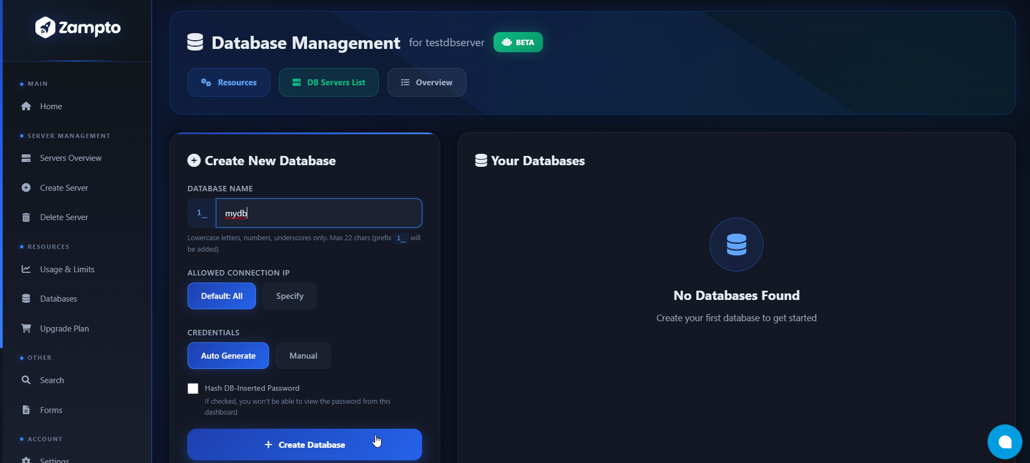Switch credentials to Manual
The height and width of the screenshot is (463, 1030).
[x=303, y=356]
